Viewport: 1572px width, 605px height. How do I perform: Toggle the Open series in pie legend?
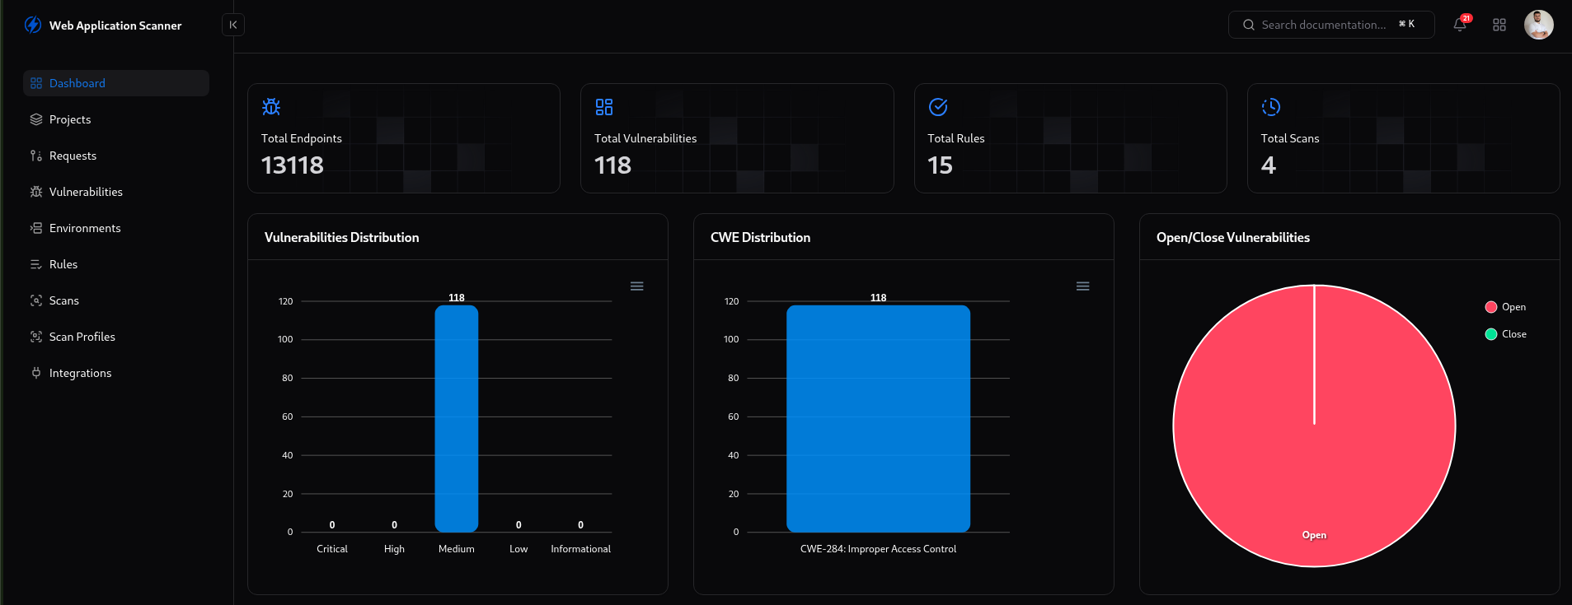click(x=1505, y=307)
